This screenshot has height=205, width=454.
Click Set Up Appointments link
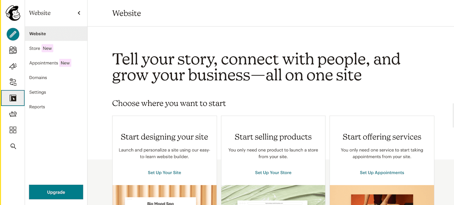382,172
